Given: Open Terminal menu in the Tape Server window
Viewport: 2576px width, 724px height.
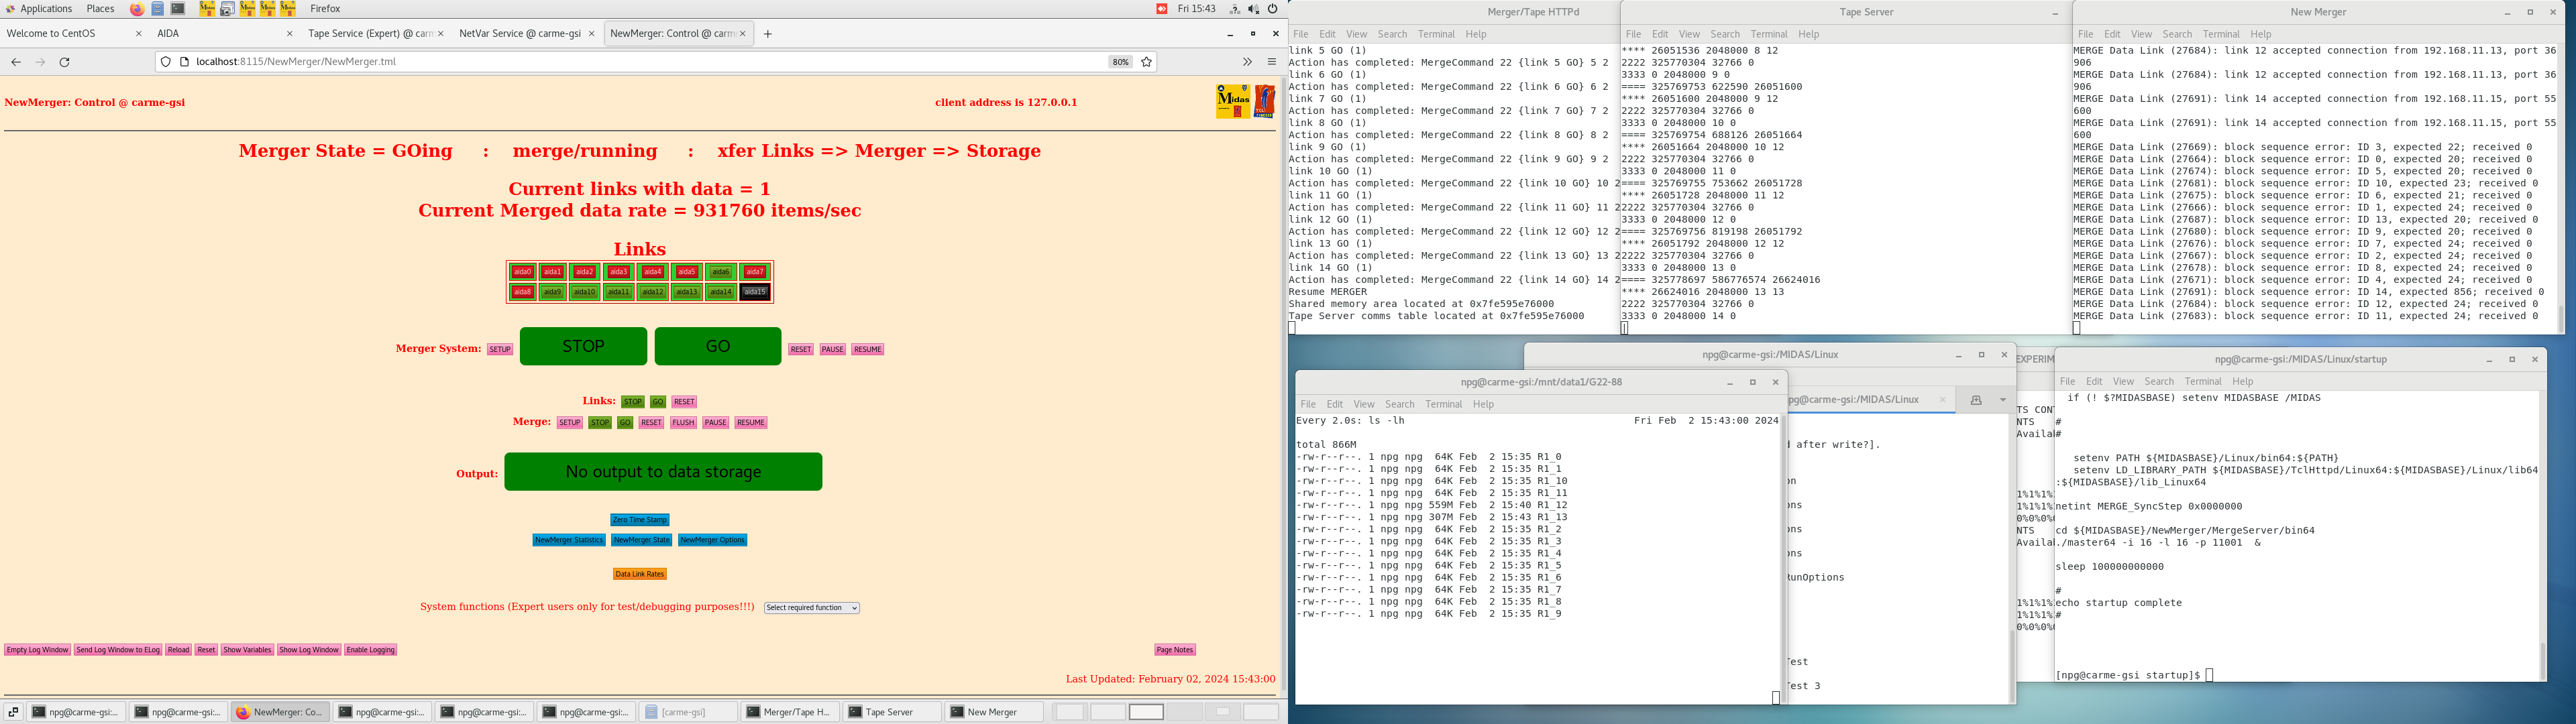Looking at the screenshot, I should tap(1768, 34).
